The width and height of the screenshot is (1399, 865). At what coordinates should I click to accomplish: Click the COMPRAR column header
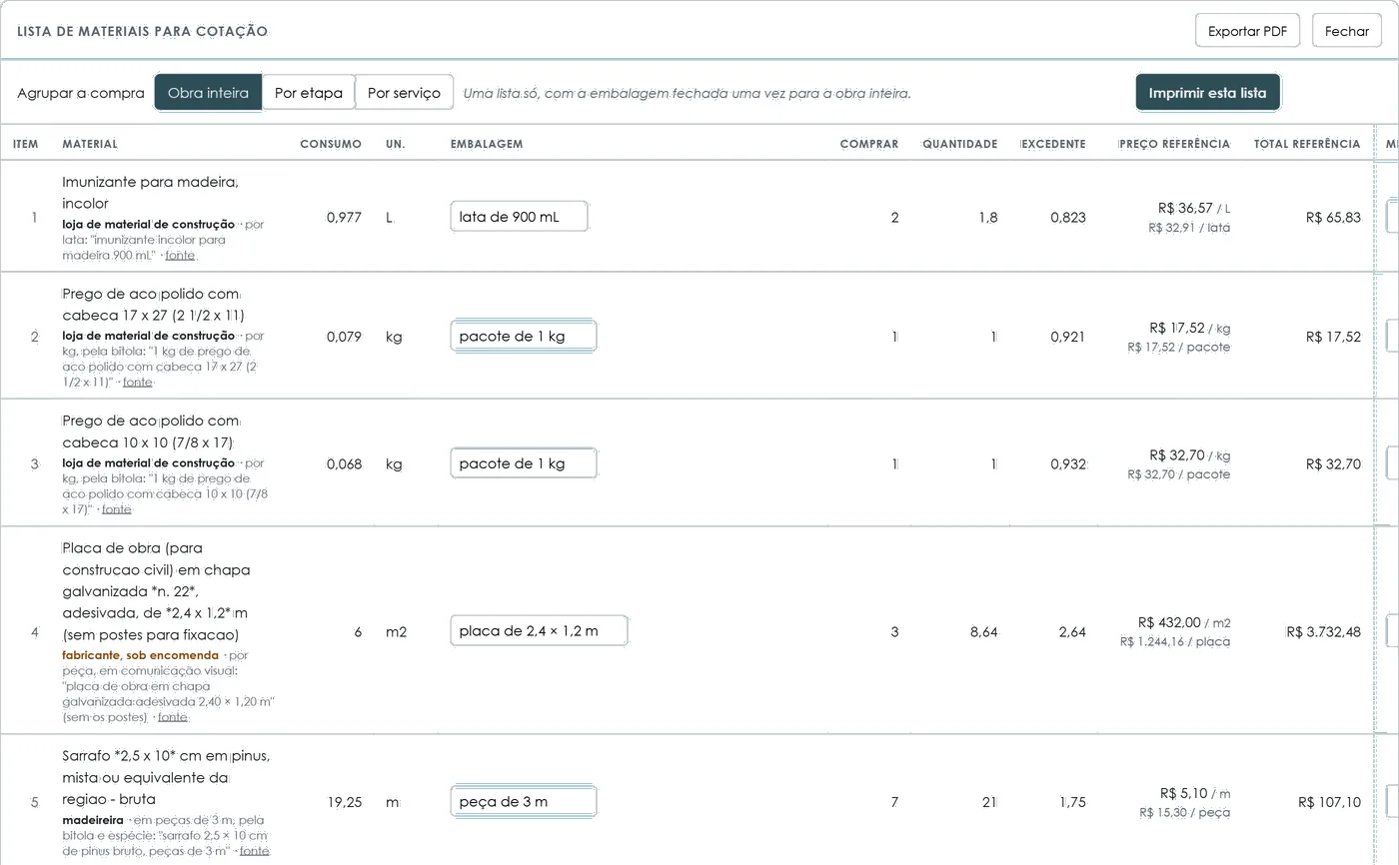tap(869, 144)
